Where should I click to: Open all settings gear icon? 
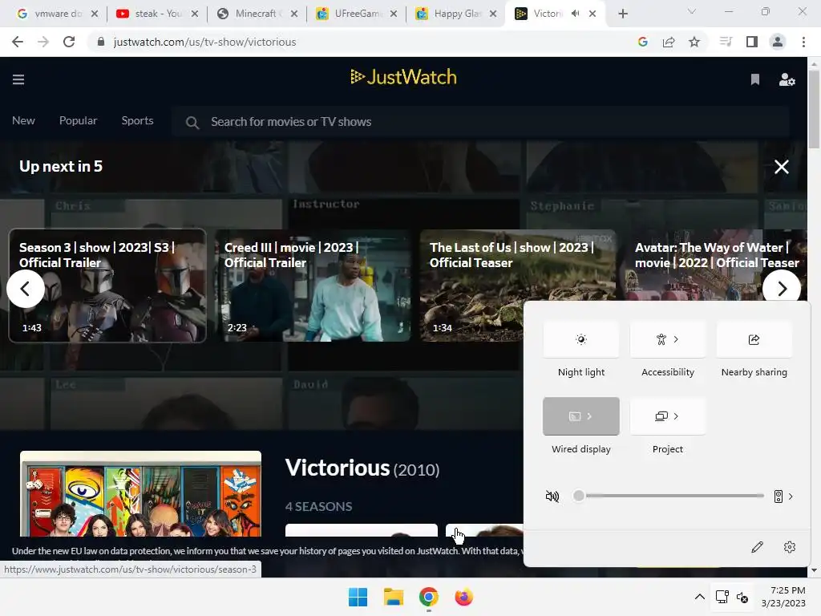click(790, 547)
